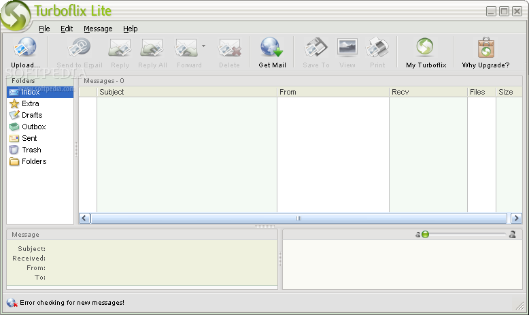The height and width of the screenshot is (315, 529).
Task: Select the Sent folder
Action: 40,138
